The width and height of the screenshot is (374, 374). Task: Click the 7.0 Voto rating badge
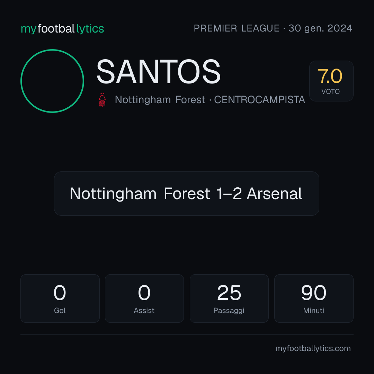[331, 81]
